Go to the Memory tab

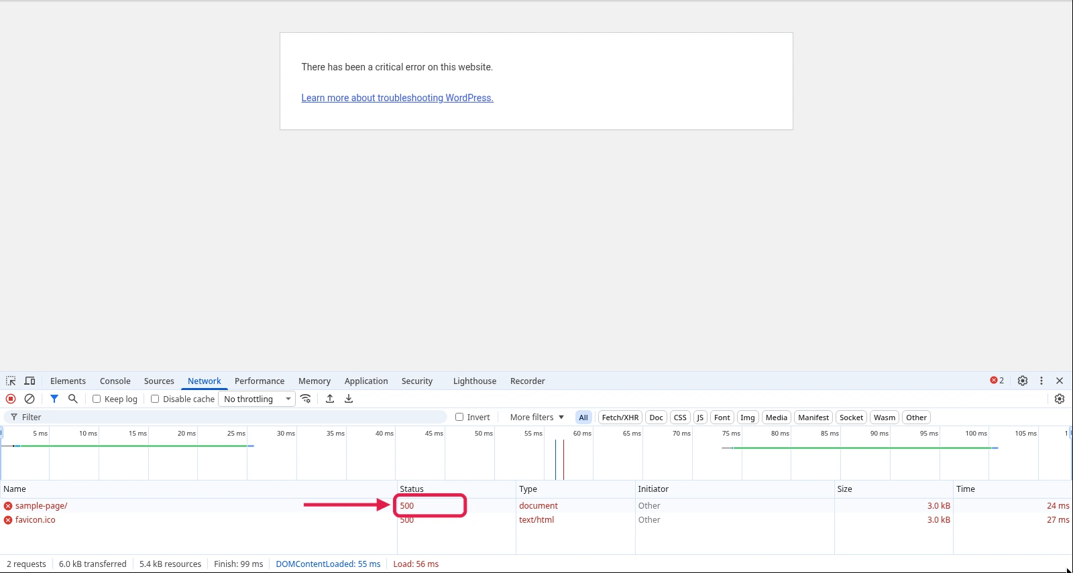315,381
